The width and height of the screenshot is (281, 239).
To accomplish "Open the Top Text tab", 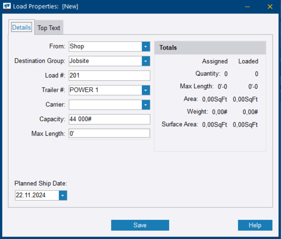I will (49, 28).
